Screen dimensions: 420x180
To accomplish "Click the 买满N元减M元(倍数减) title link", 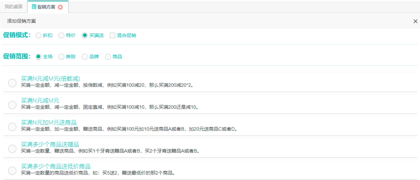I will tap(50, 78).
